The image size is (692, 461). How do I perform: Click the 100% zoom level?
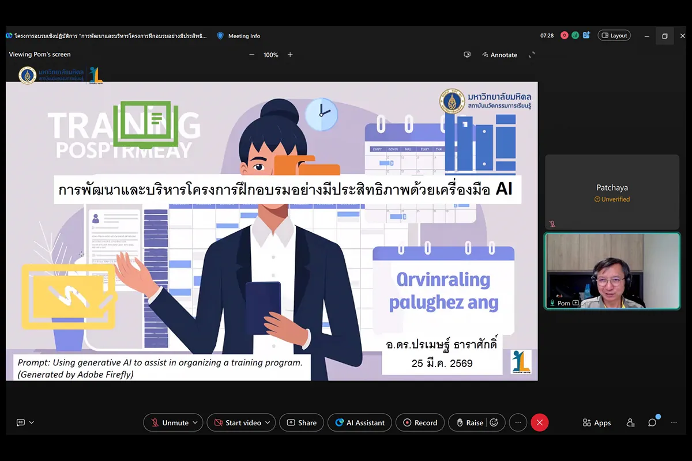pos(270,55)
